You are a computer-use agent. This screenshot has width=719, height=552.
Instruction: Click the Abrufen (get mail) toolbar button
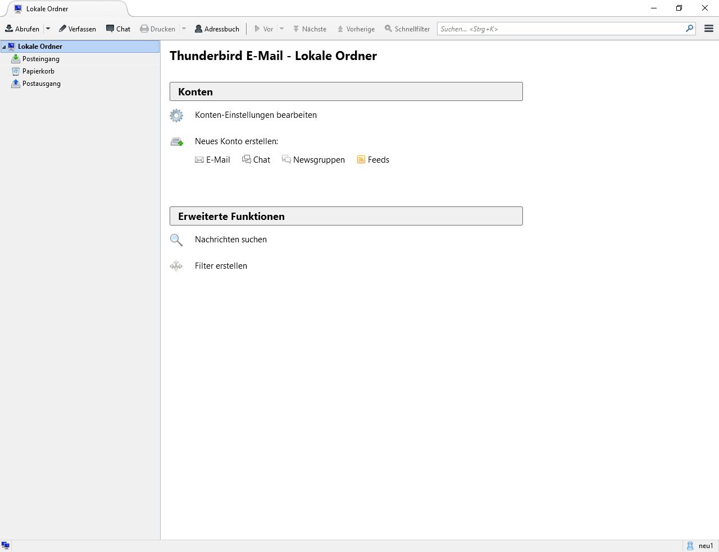click(x=22, y=29)
